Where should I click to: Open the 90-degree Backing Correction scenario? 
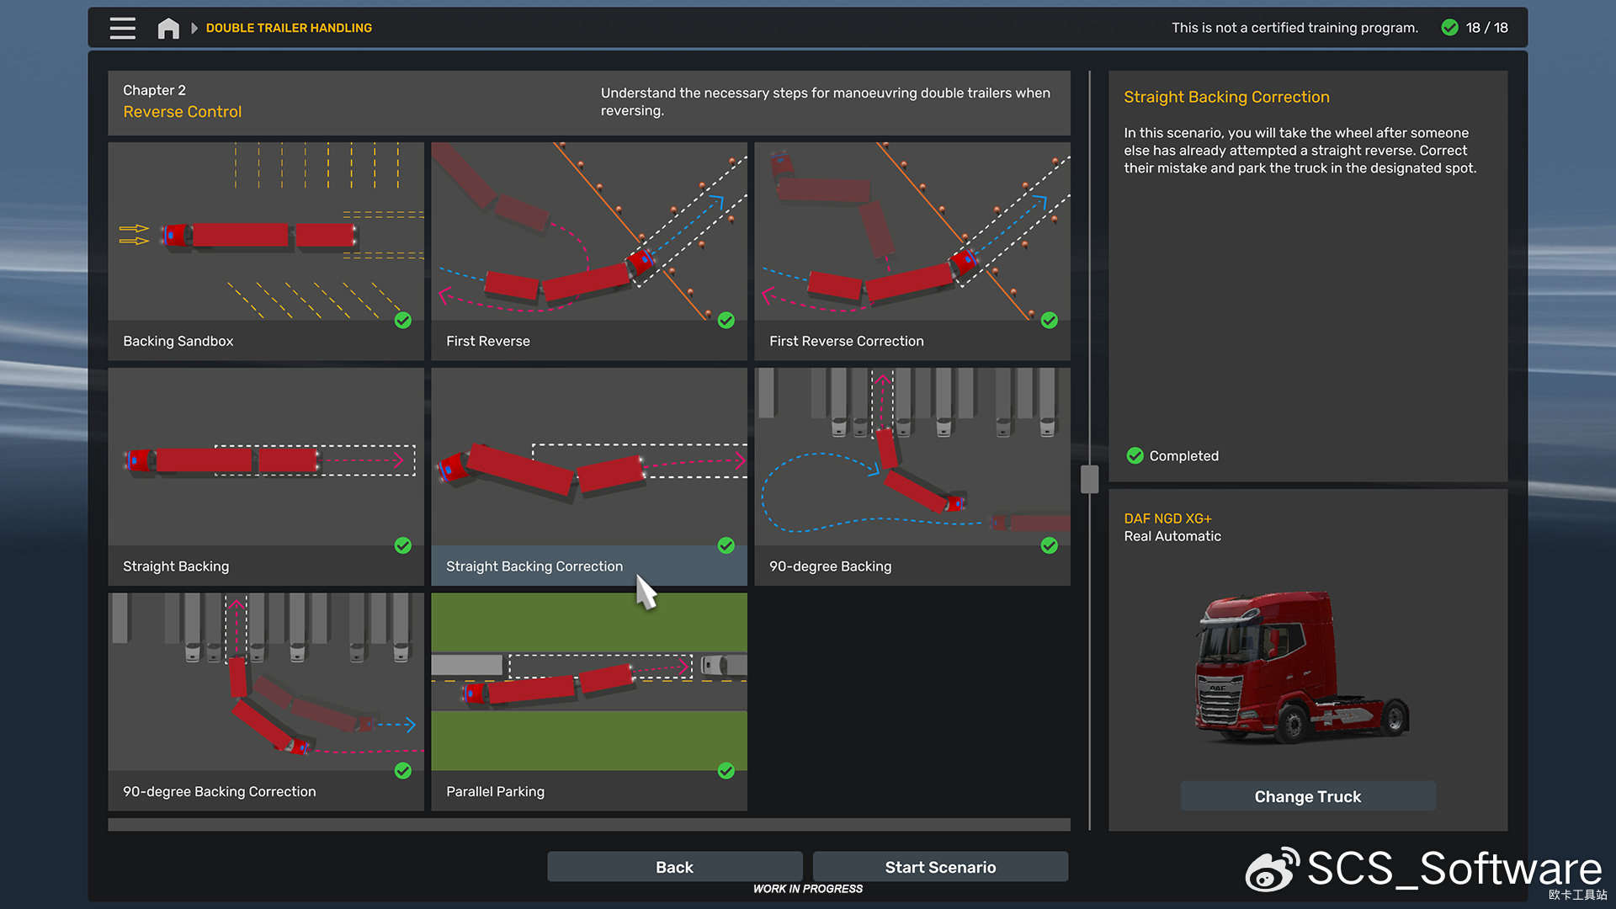[266, 700]
